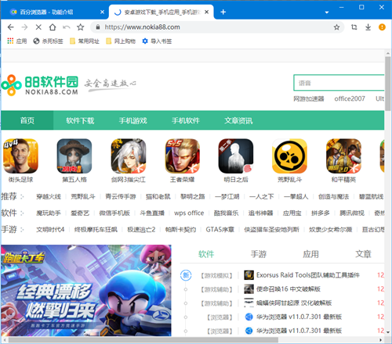Open the 手机游戏 navigation item
This screenshot has height=344, width=392.
point(132,120)
